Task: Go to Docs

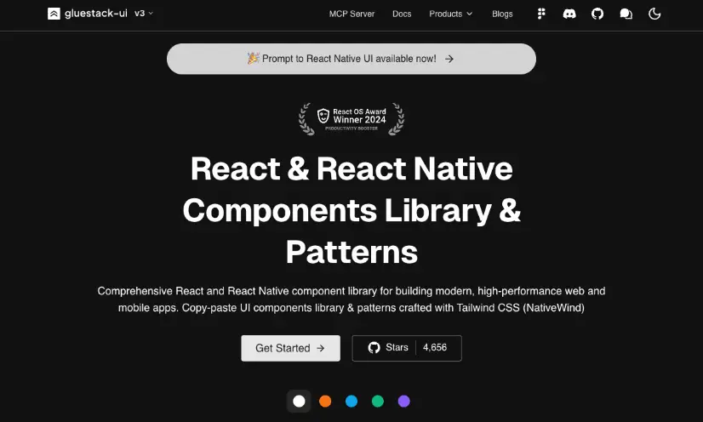Action: click(402, 14)
